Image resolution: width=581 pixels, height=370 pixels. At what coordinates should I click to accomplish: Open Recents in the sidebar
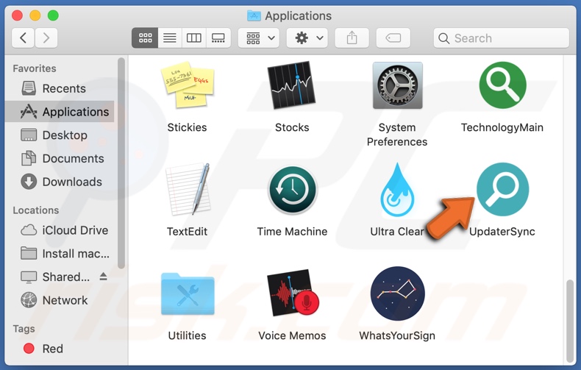(60, 88)
